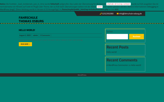Focus the Suchen search input field

pyautogui.click(x=117, y=36)
